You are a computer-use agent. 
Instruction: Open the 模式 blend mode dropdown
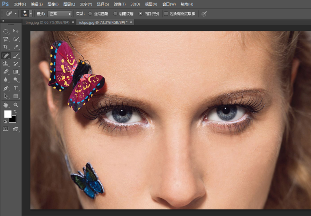59,14
